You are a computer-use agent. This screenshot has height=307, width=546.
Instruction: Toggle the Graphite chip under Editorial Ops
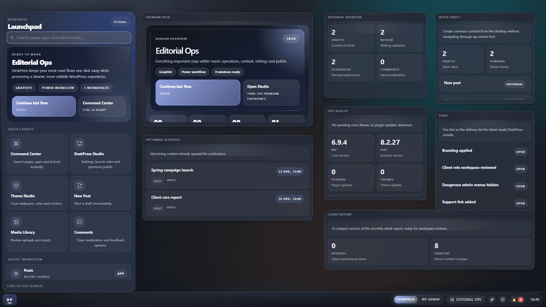[x=24, y=88]
